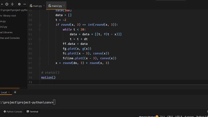This screenshot has width=208, height=117.
Task: Click the terminal command prompt input
Action: click(54, 102)
